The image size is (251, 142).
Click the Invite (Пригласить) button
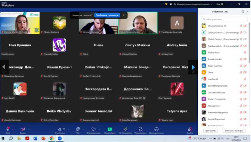[x=210, y=131]
